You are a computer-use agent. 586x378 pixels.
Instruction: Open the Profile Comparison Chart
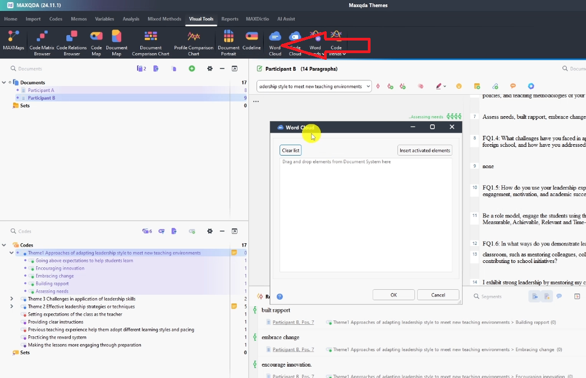coord(194,42)
